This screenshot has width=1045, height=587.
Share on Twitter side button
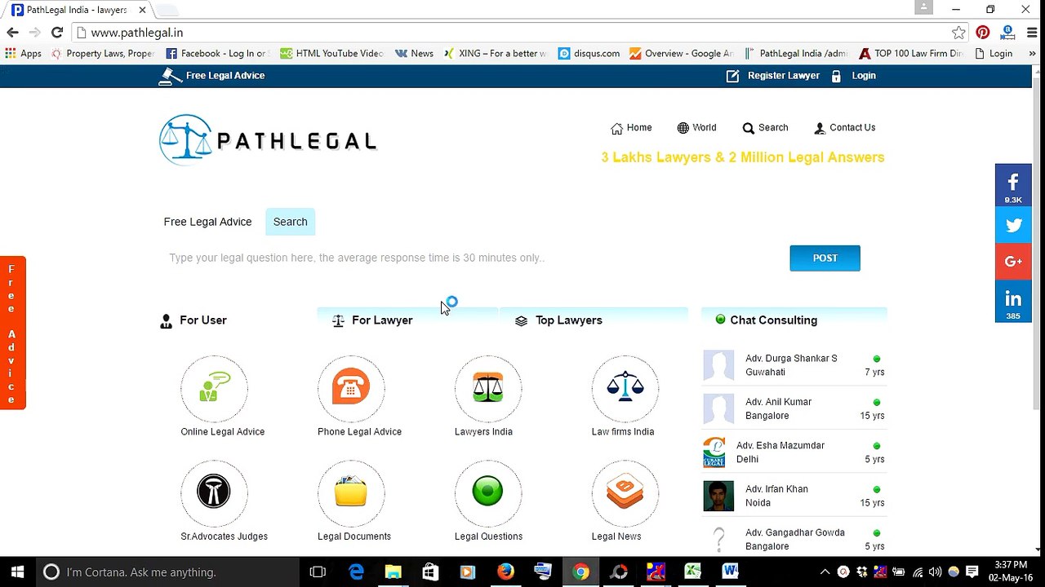[x=1013, y=226]
